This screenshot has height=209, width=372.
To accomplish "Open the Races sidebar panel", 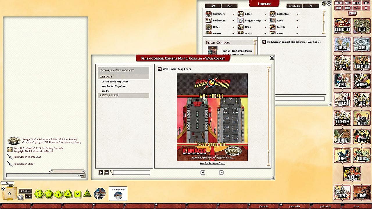I will tap(342, 155).
